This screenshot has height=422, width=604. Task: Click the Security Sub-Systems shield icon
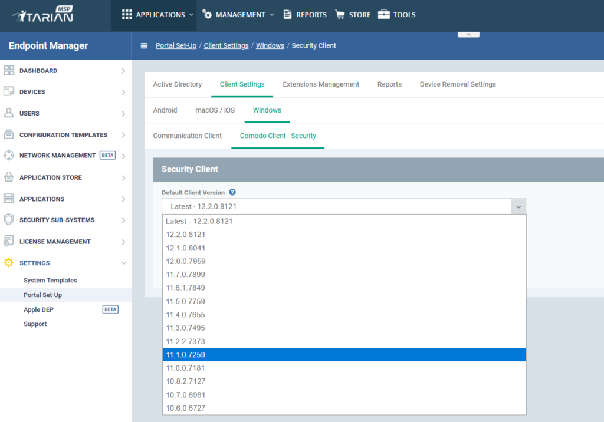tap(9, 219)
